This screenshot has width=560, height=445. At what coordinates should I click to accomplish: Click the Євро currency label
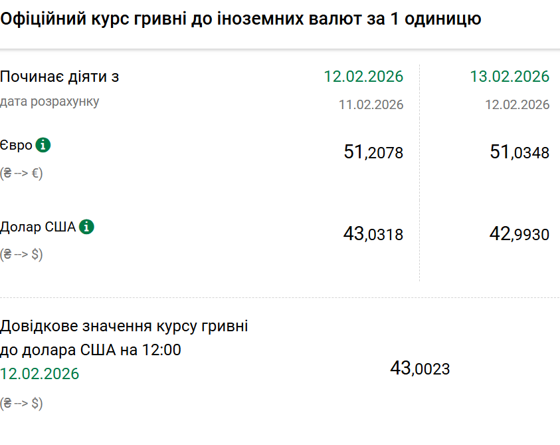point(17,146)
